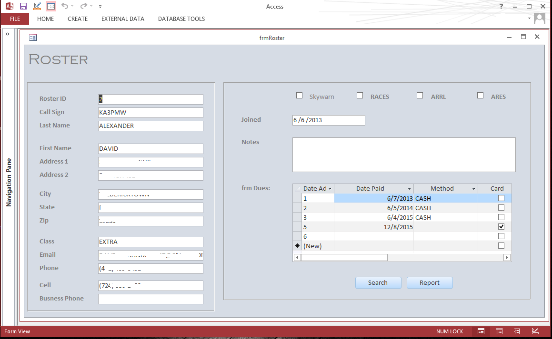Check the Skywarn checkbox
Image resolution: width=552 pixels, height=339 pixels.
300,96
